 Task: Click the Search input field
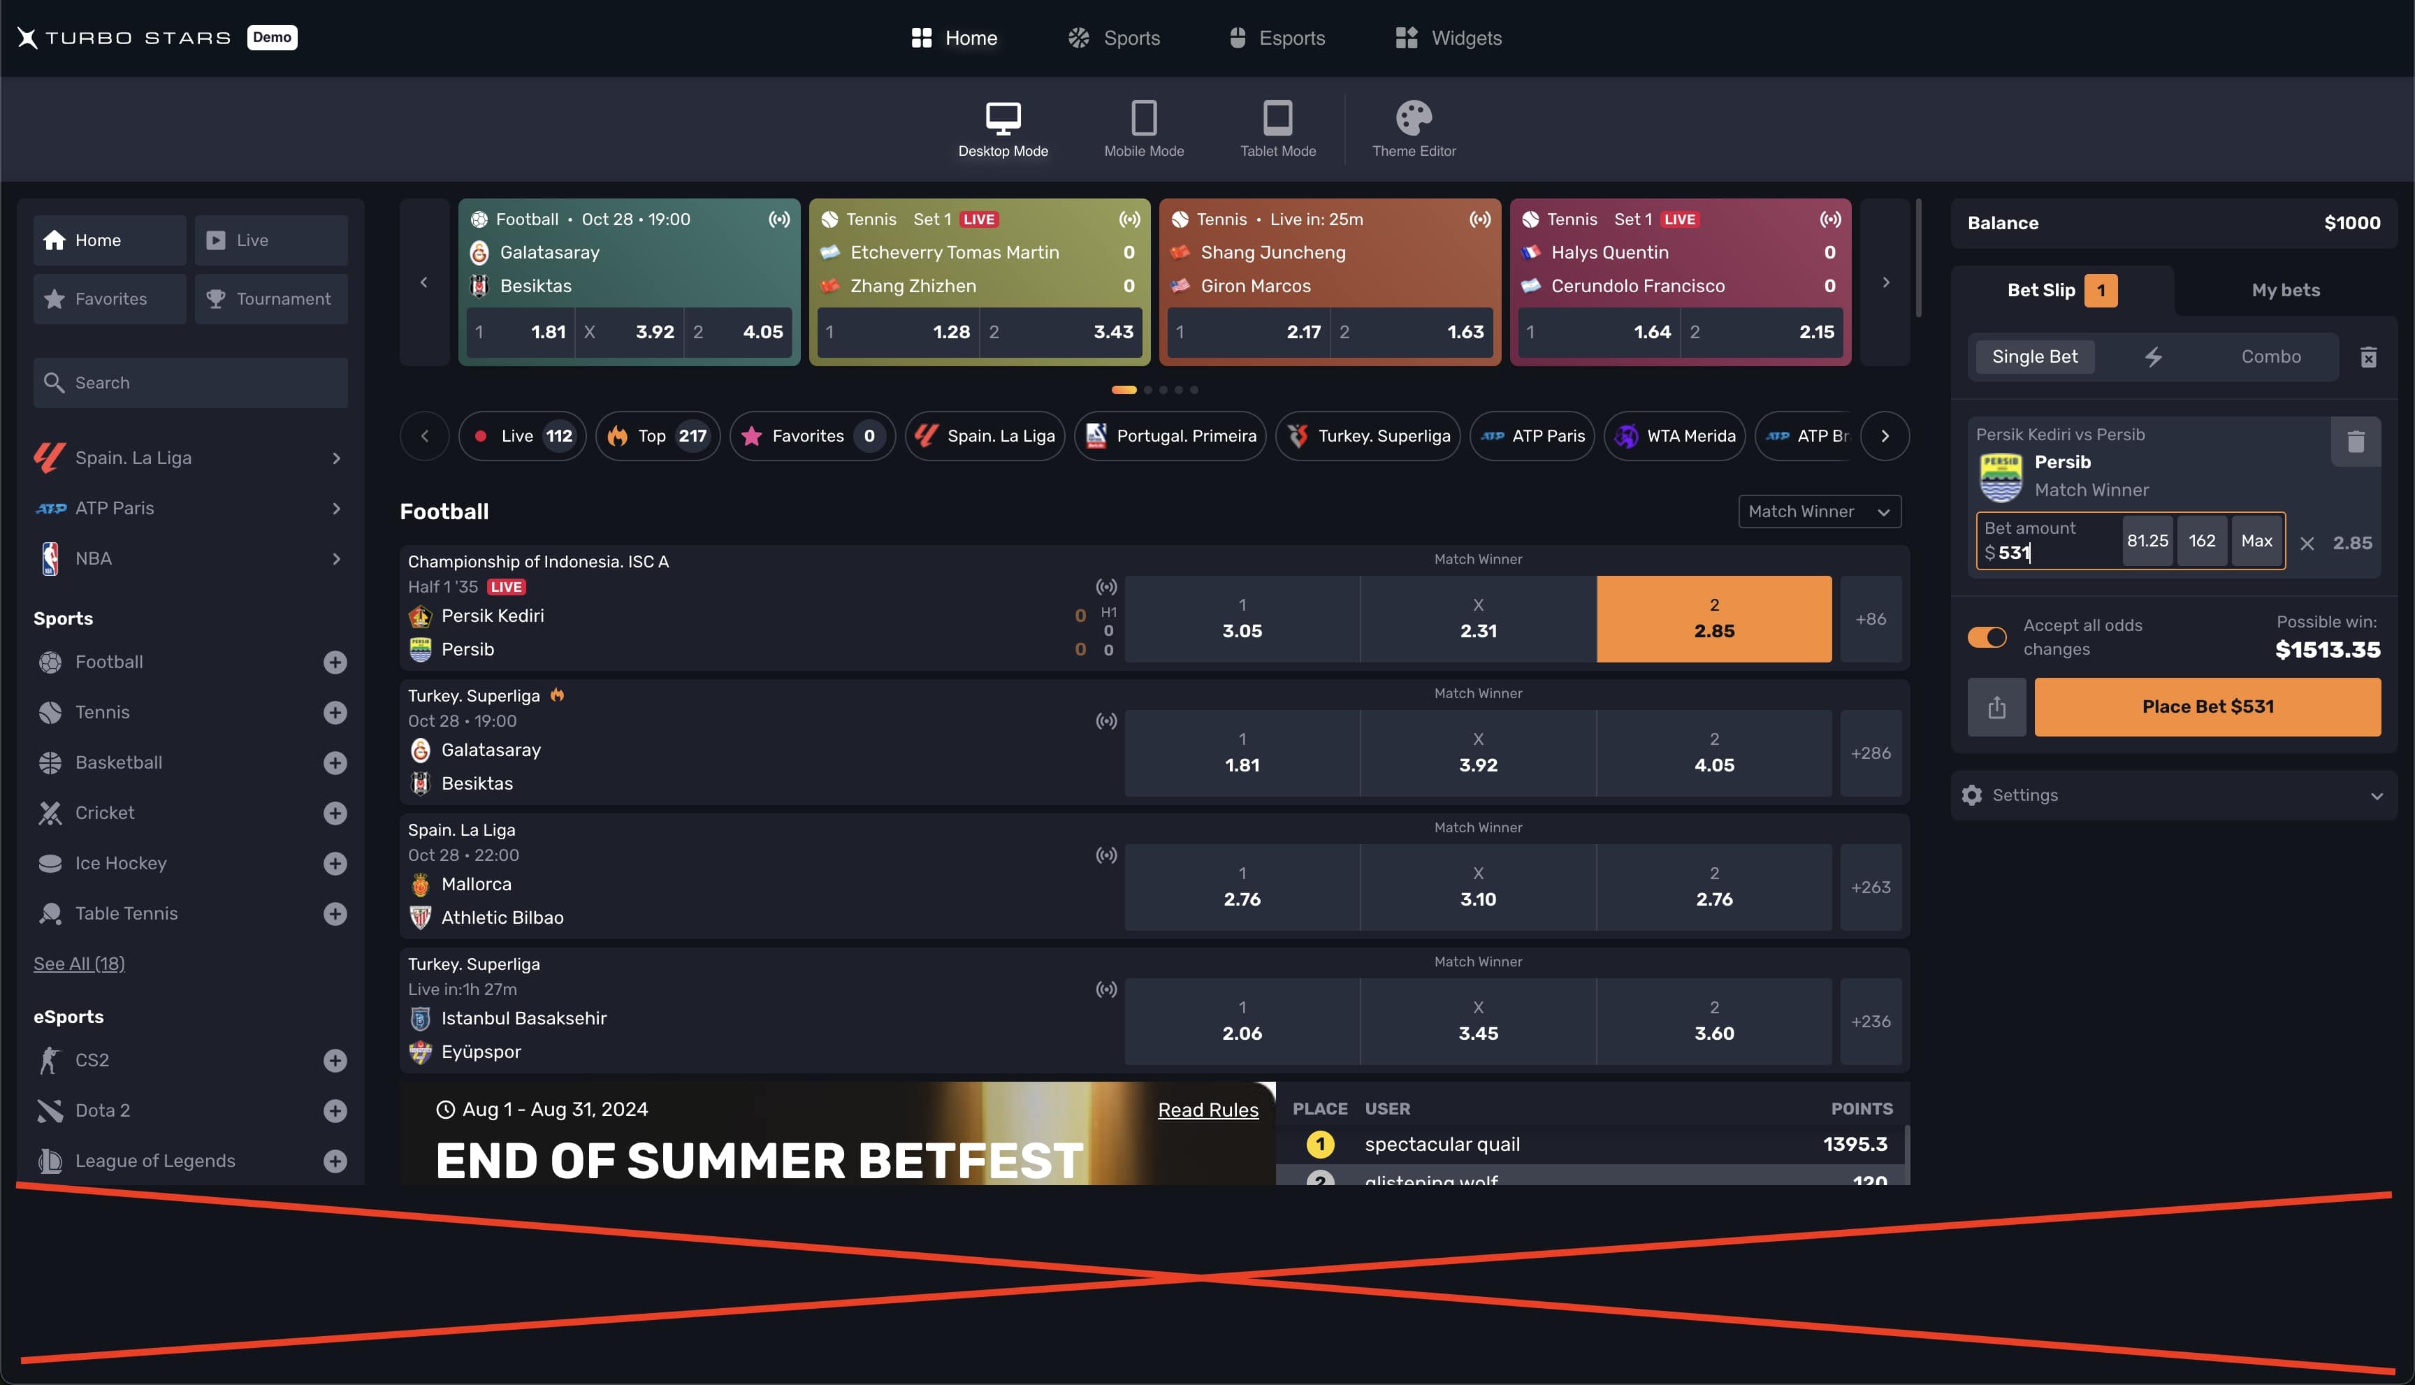[x=190, y=382]
